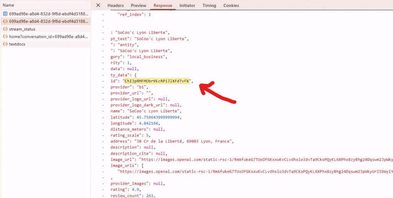Open the Preview tab

pyautogui.click(x=139, y=6)
